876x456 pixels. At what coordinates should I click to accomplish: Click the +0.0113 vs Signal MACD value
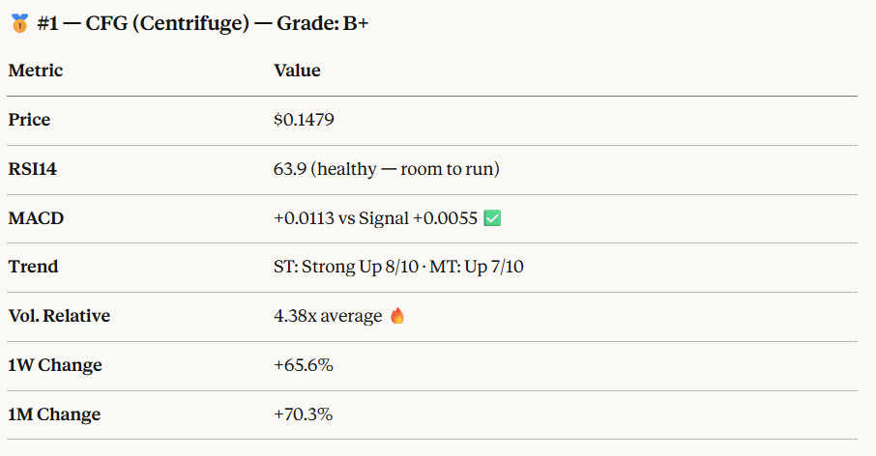click(x=375, y=218)
